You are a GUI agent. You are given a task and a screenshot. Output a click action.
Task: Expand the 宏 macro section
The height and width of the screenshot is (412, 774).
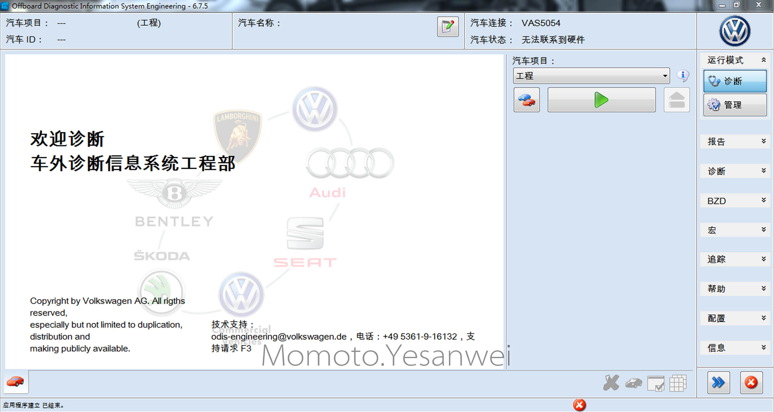click(735, 230)
